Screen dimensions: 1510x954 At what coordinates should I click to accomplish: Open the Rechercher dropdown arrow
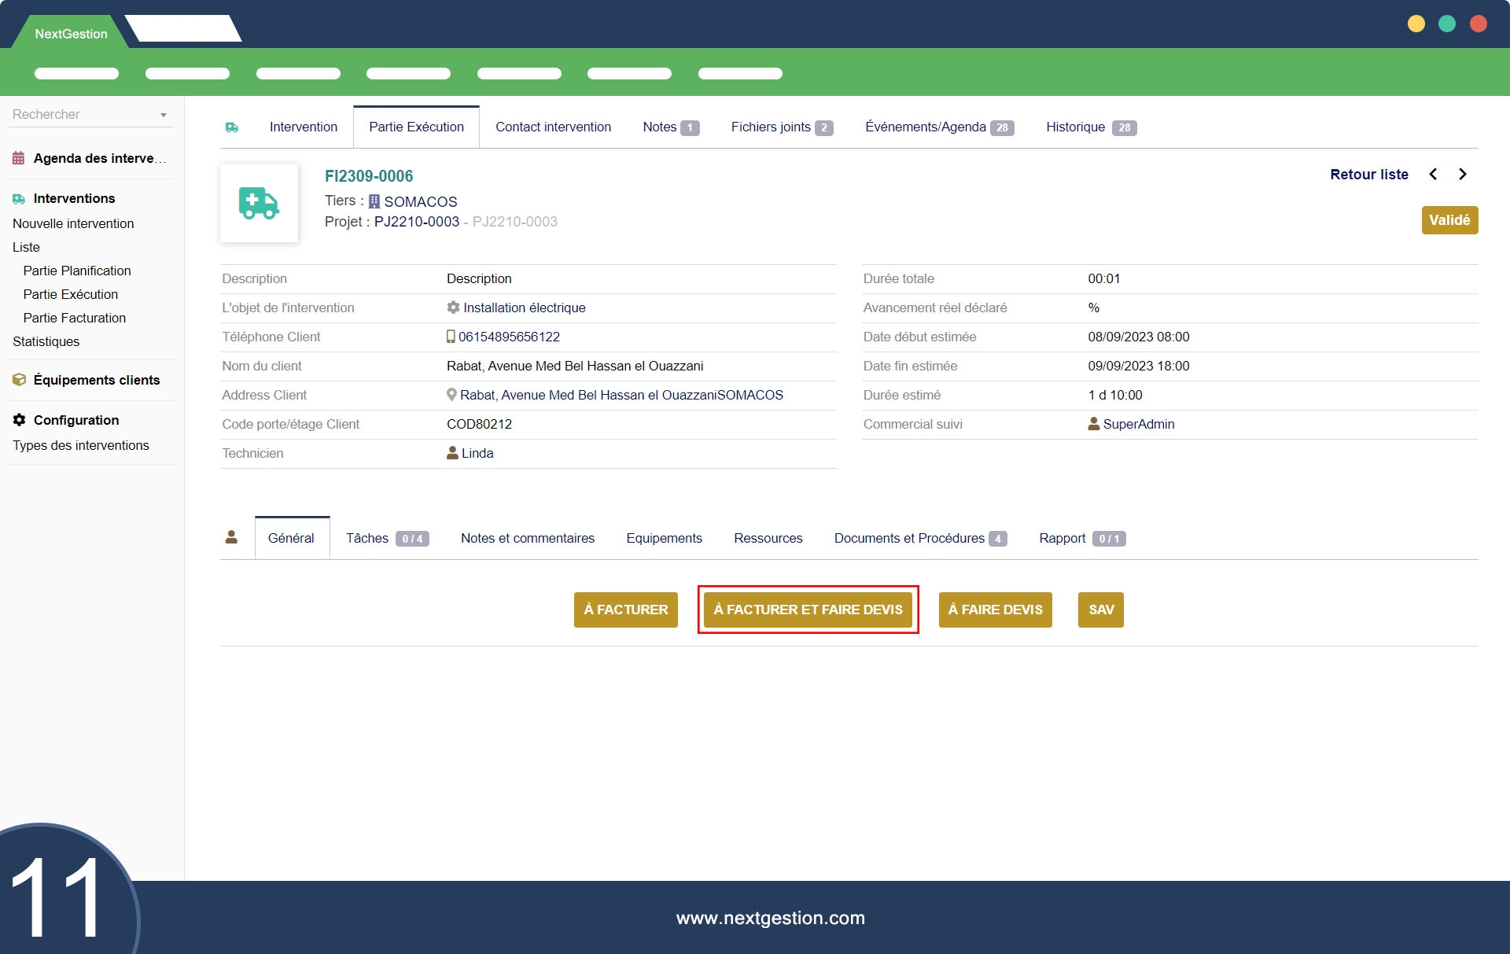[164, 115]
